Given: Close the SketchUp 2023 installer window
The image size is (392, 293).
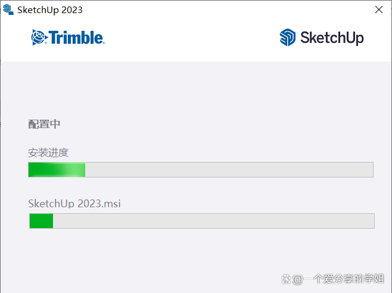Looking at the screenshot, I should click(379, 10).
